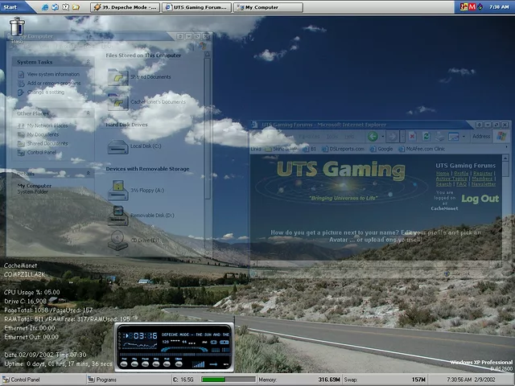Open the DSLreports.com Links bar shortcut

(344, 149)
